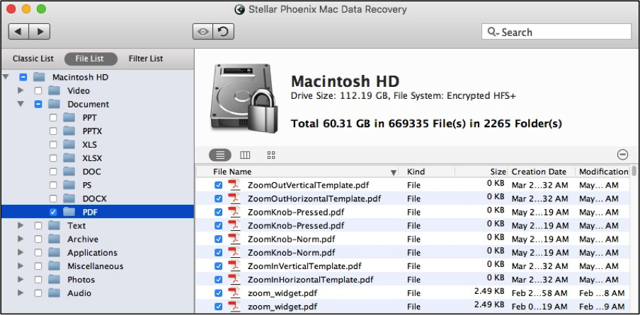The height and width of the screenshot is (315, 640).
Task: Click the eye preview icon
Action: (x=203, y=32)
